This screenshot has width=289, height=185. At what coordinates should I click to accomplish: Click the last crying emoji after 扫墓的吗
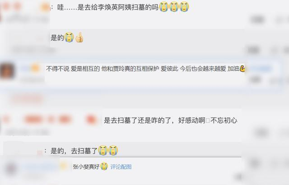coord(184,7)
